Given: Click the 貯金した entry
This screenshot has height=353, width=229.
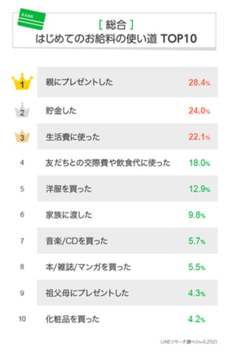Looking at the screenshot, I should click(61, 111).
